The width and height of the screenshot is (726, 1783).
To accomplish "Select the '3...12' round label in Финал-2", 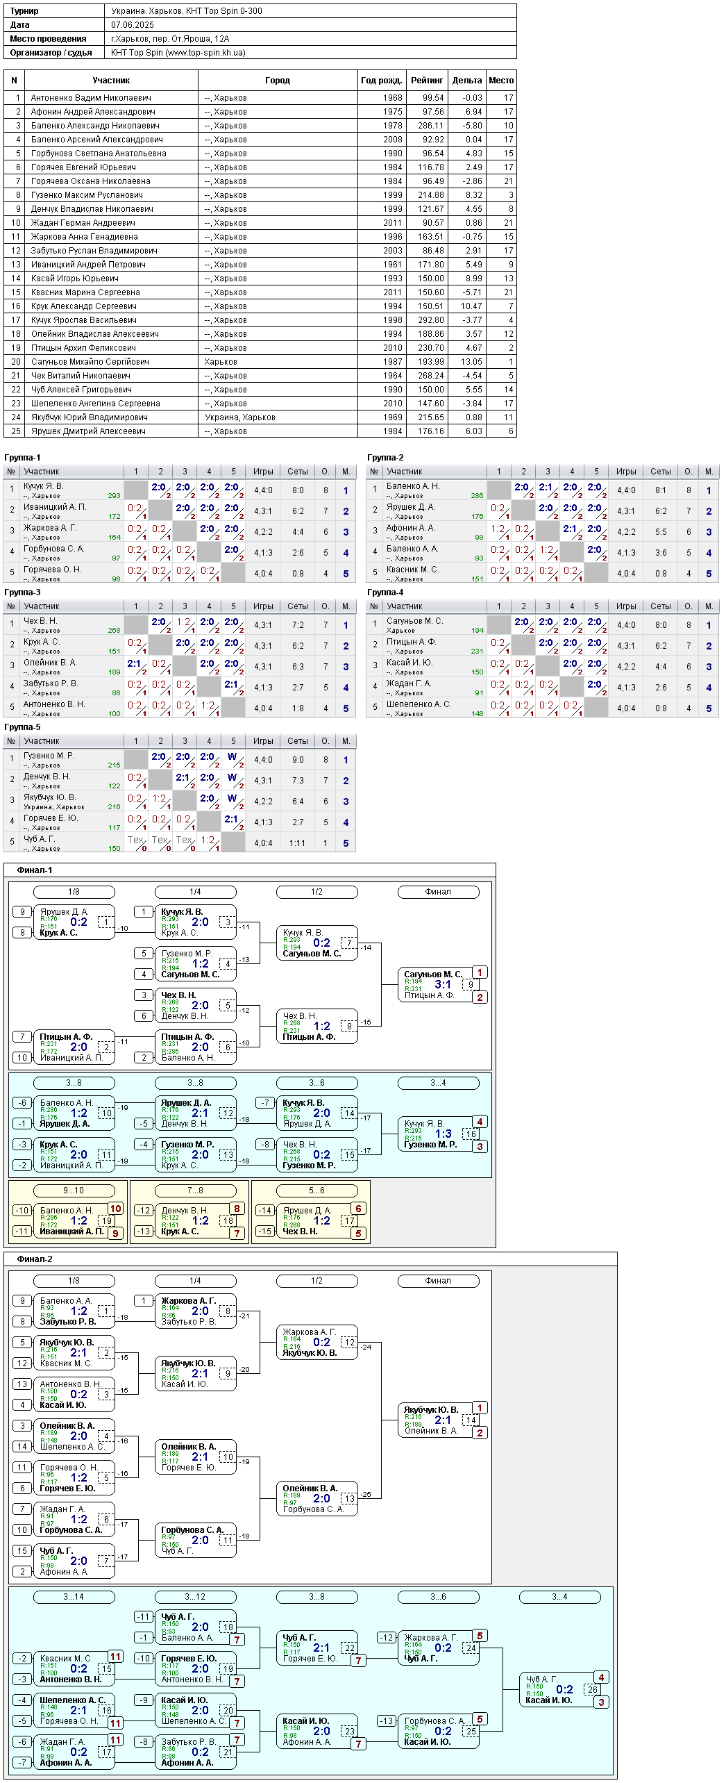I will (x=195, y=1597).
